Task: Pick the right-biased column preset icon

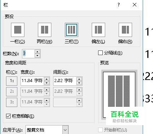Action: (125, 30)
